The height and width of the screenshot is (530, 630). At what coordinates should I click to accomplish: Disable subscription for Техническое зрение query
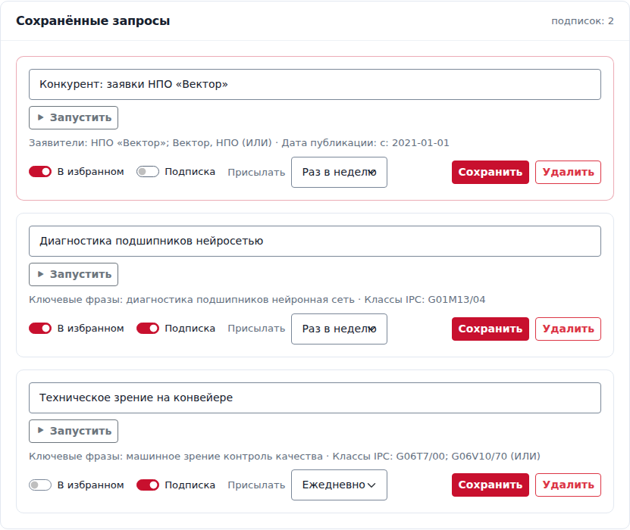148,485
